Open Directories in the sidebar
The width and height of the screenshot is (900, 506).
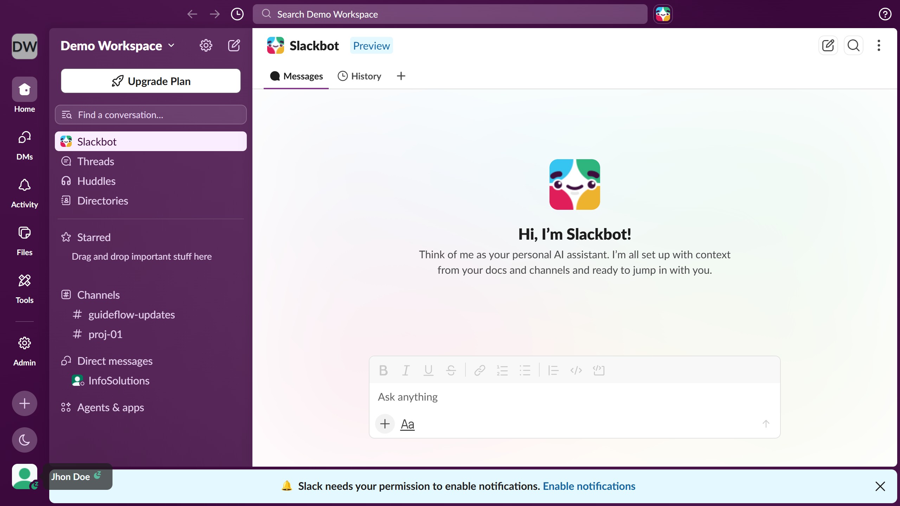tap(151, 200)
